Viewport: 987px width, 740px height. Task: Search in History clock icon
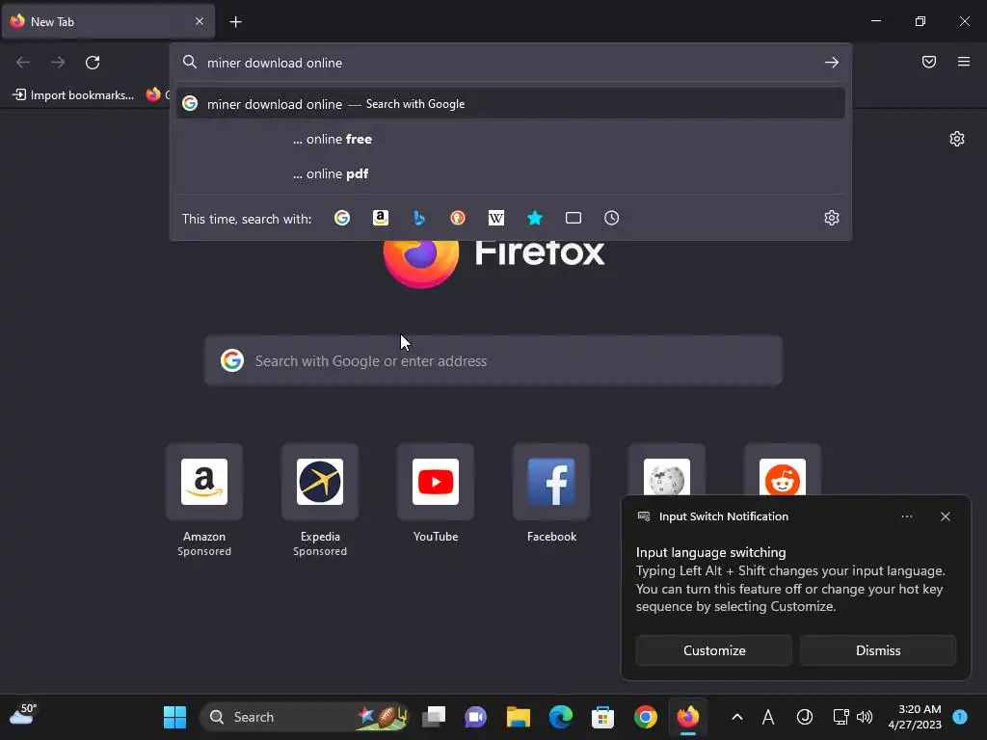coord(612,218)
